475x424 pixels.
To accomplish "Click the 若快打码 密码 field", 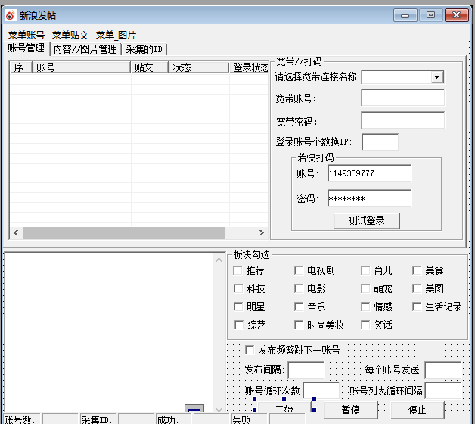I will click(369, 198).
